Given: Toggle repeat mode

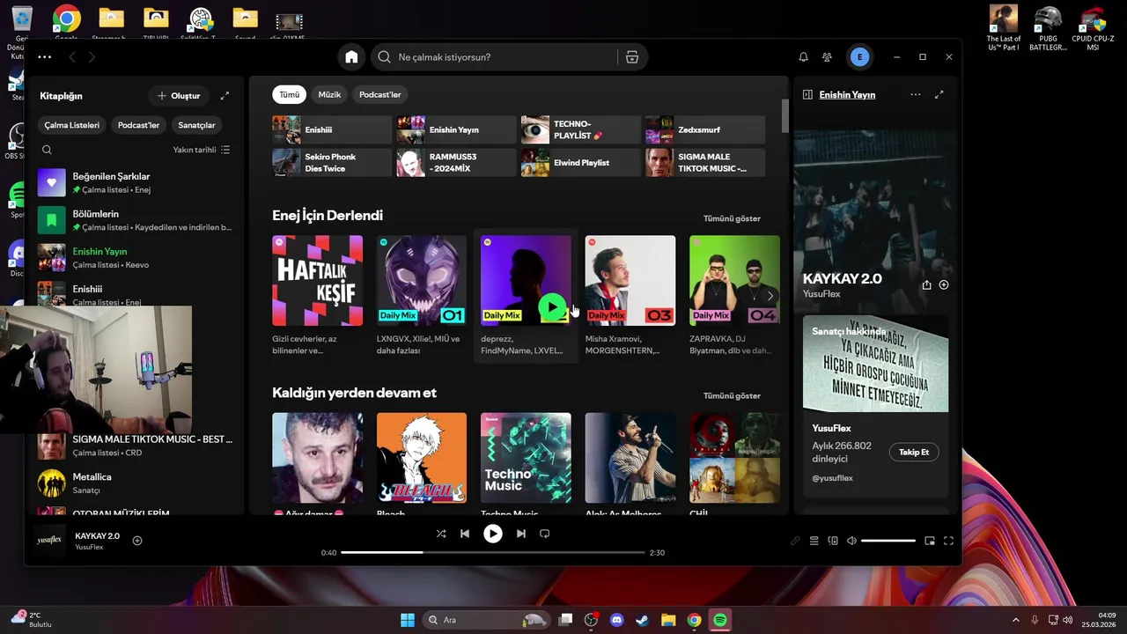Looking at the screenshot, I should 544,534.
